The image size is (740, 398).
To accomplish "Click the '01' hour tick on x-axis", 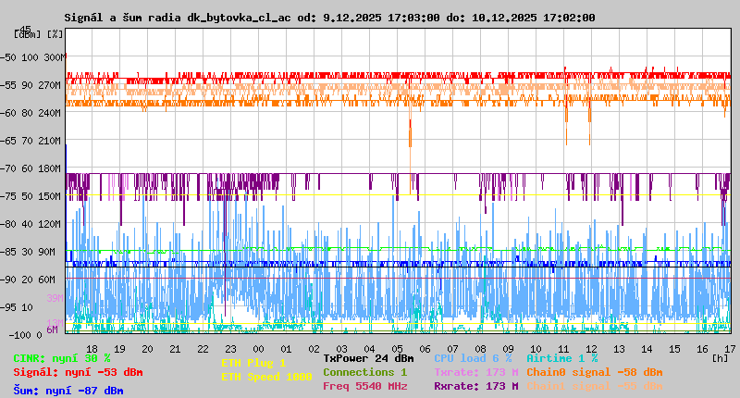I will click(286, 349).
